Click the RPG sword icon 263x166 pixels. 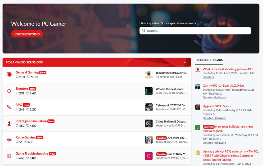click(9, 107)
